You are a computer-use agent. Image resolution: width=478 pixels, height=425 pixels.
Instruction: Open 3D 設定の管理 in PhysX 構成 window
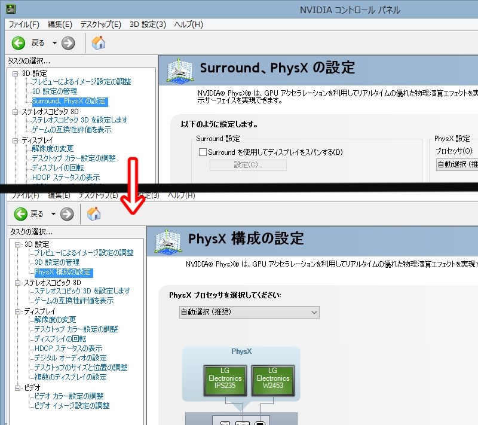coord(57,262)
